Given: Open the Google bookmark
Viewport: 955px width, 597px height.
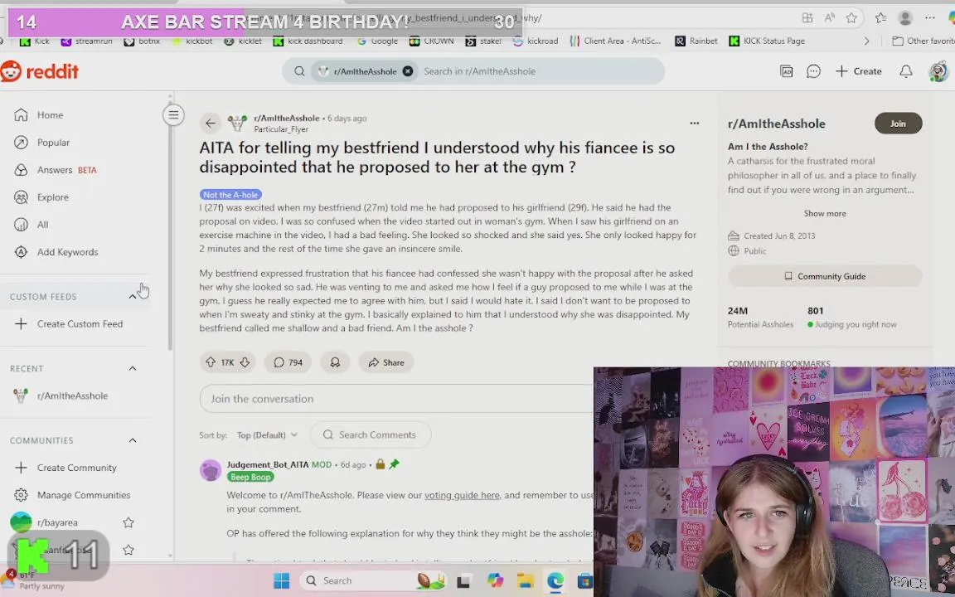Looking at the screenshot, I should (x=377, y=41).
